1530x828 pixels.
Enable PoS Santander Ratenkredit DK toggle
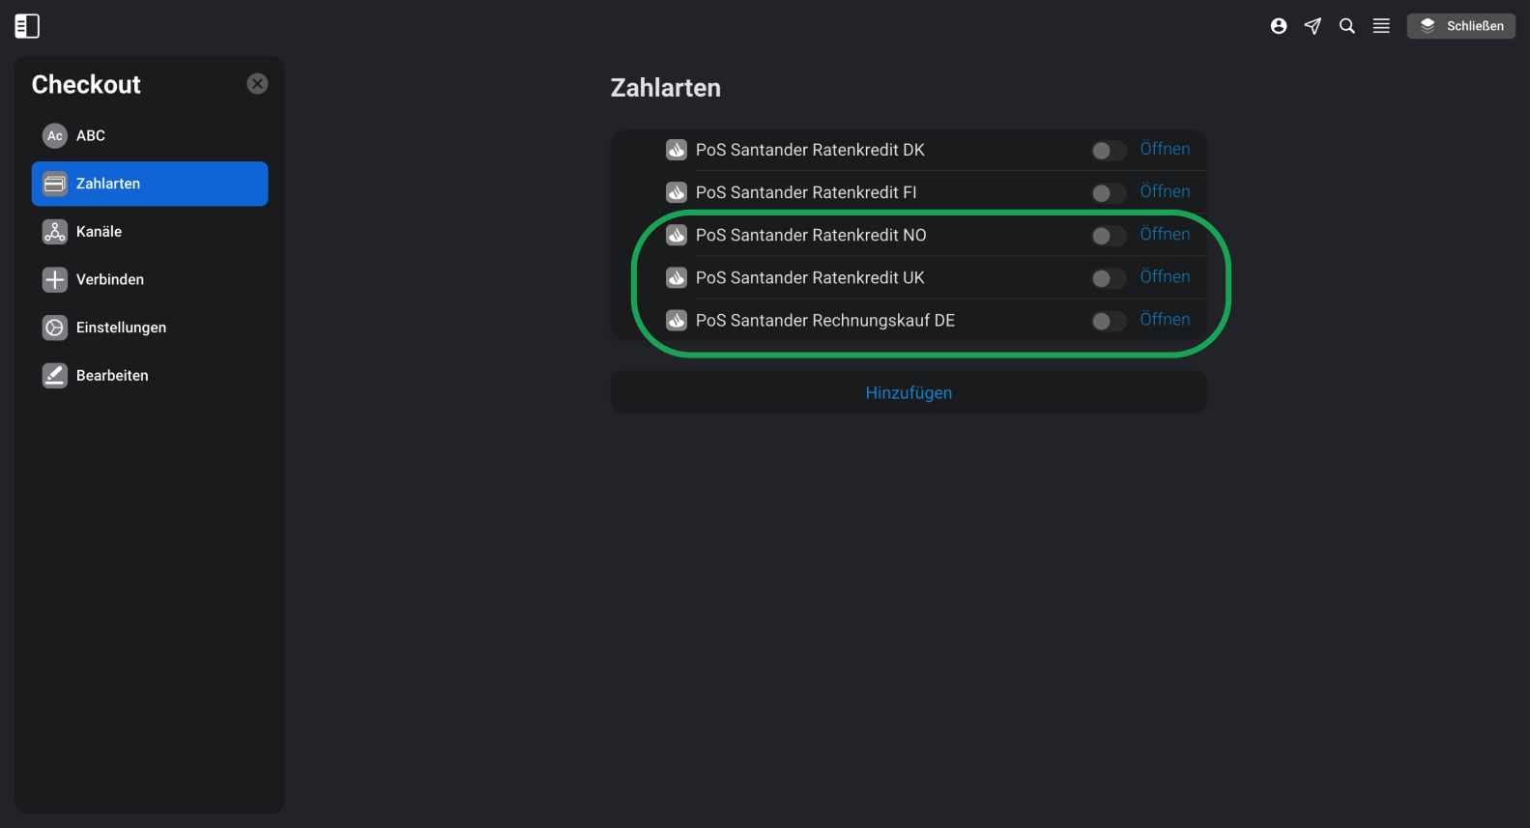(x=1109, y=151)
